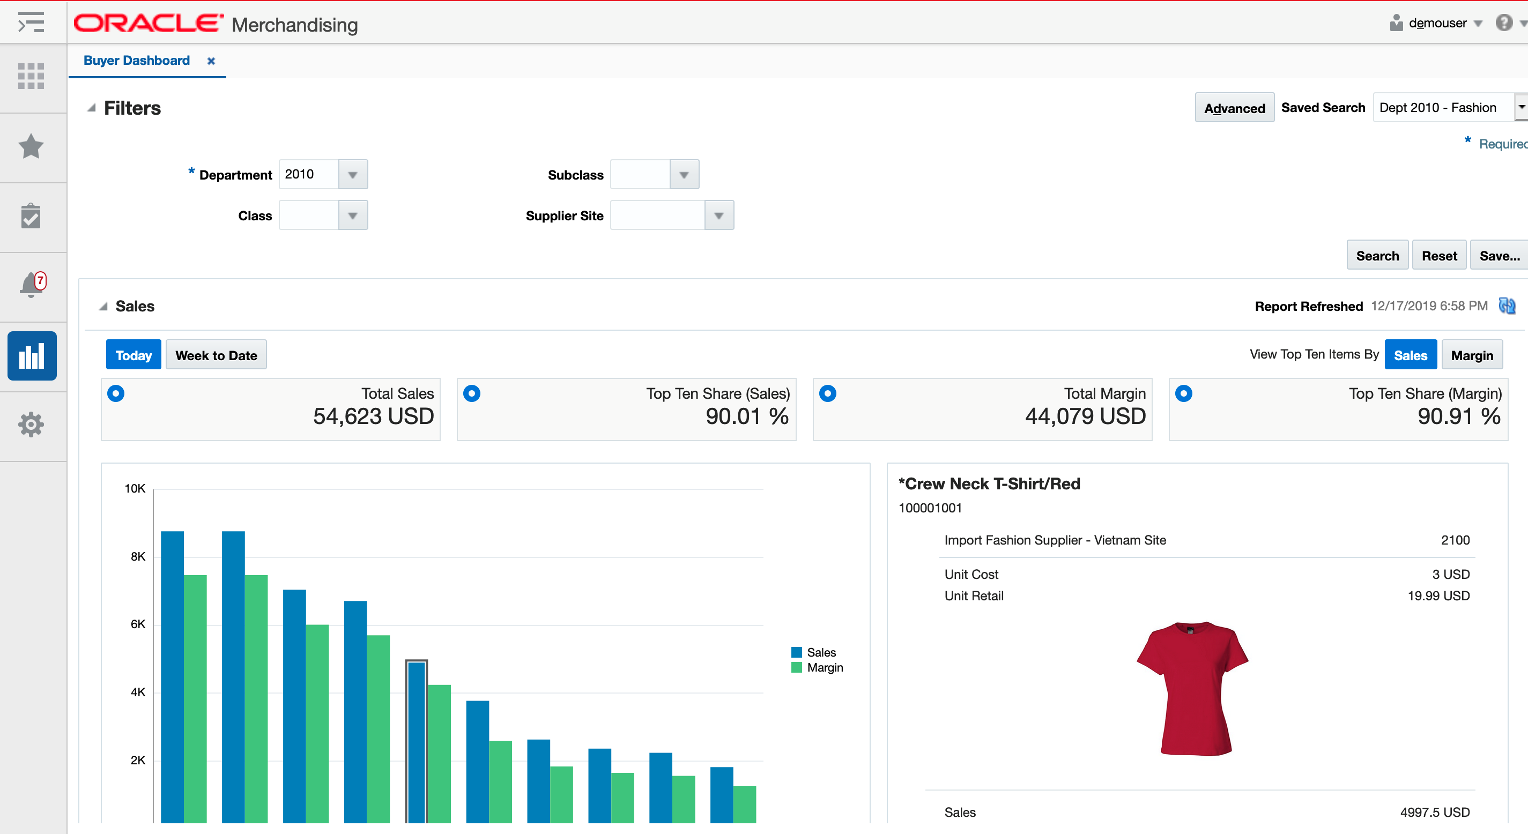Select the Total Sales radio button
The image size is (1528, 834).
point(115,393)
